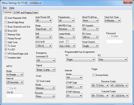
Task: Toggle the Lock checkbox
Action: tap(67, 42)
